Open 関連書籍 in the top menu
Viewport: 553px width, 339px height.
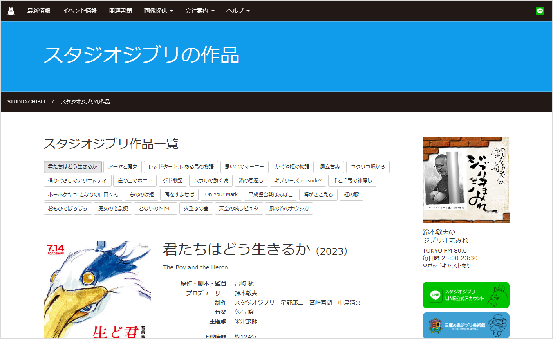point(121,11)
